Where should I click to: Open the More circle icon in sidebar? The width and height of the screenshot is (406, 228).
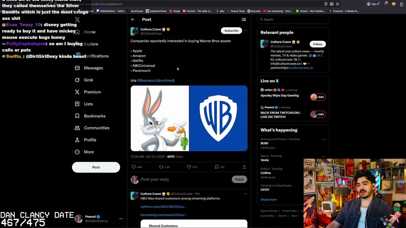pyautogui.click(x=77, y=152)
